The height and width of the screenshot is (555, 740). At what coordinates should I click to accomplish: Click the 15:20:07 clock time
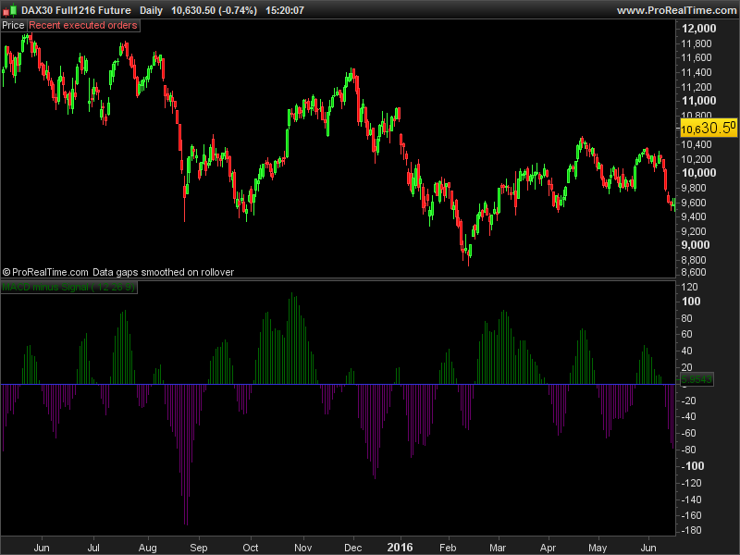pos(285,10)
